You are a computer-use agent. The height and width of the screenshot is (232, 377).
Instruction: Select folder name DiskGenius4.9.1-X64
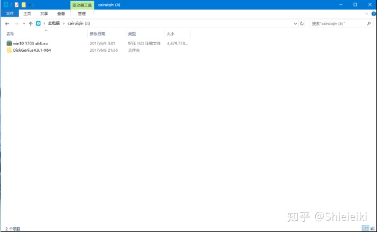32,50
